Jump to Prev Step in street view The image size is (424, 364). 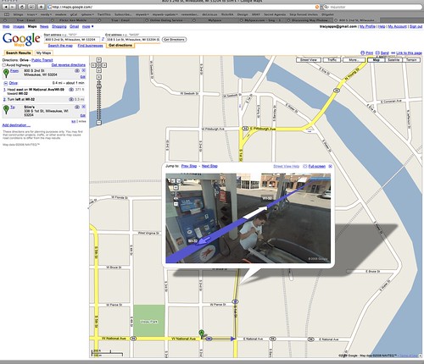[189, 166]
